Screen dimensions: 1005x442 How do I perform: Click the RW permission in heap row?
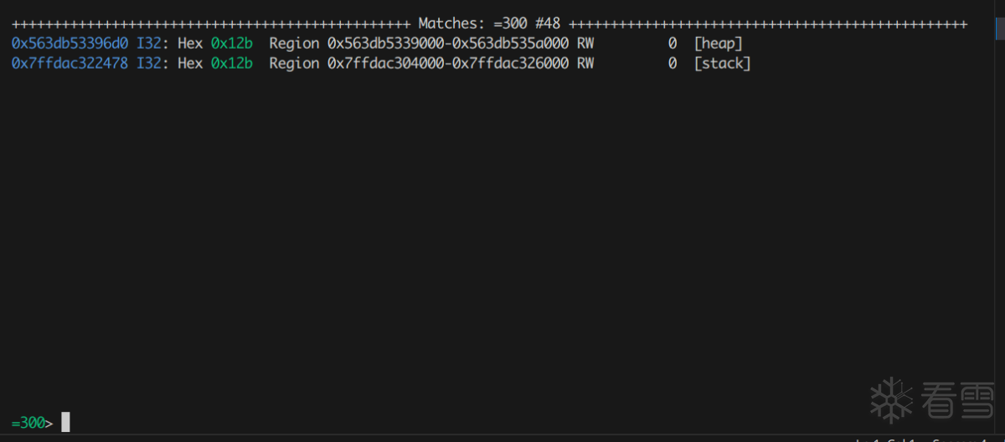click(585, 44)
